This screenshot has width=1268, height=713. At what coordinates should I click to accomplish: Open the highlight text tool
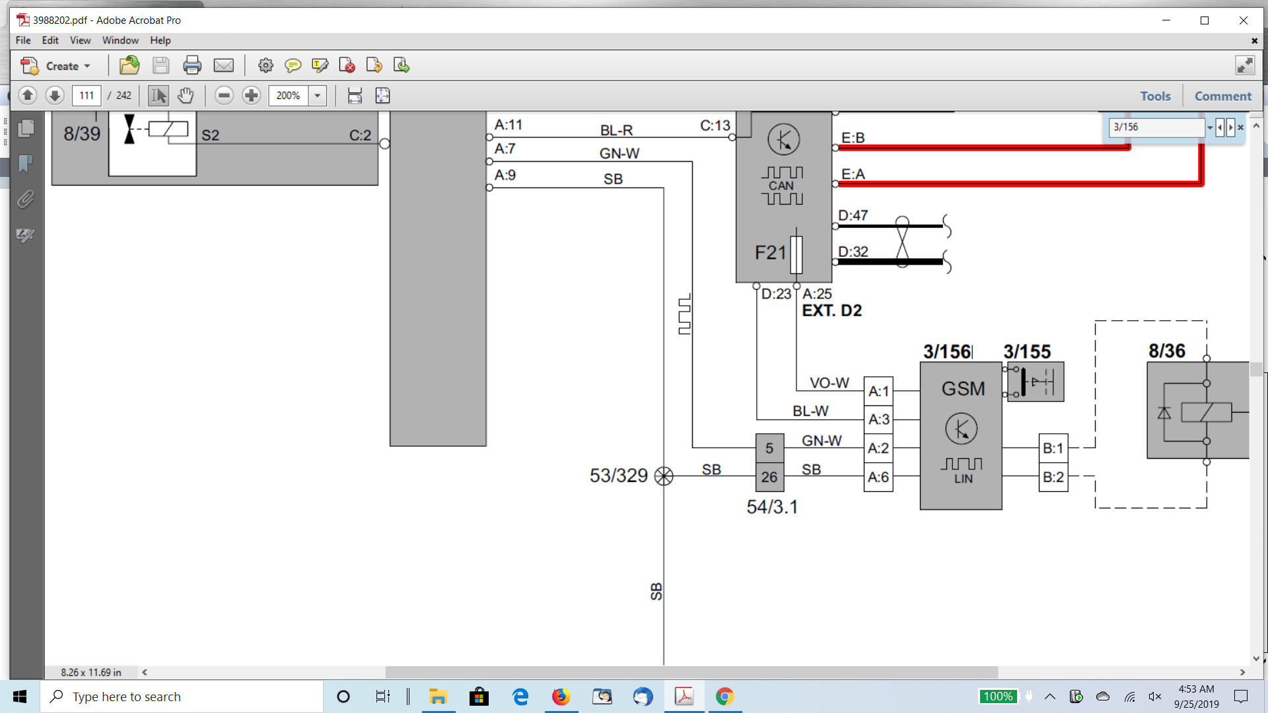point(320,65)
